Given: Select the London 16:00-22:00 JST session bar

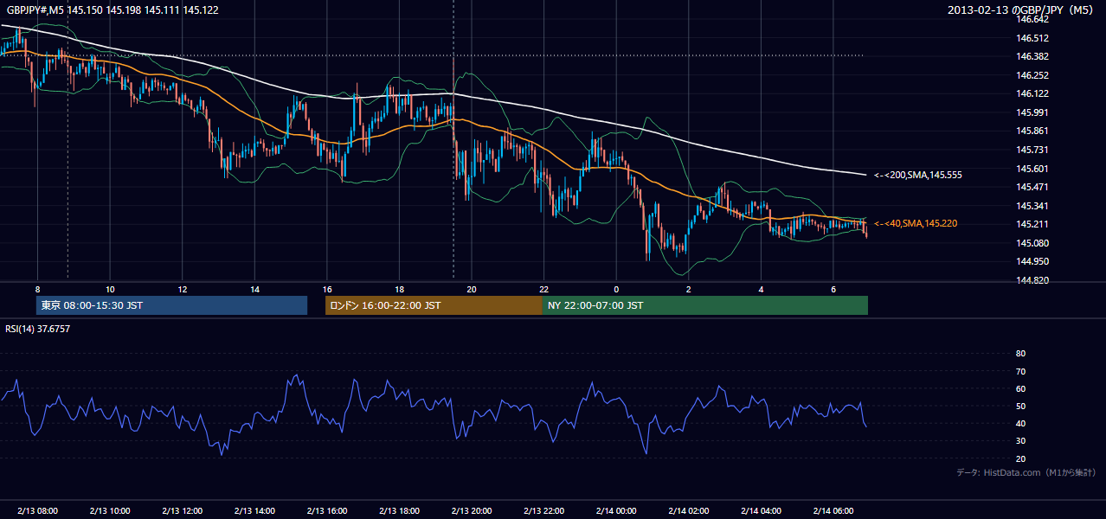Looking at the screenshot, I should tap(434, 305).
